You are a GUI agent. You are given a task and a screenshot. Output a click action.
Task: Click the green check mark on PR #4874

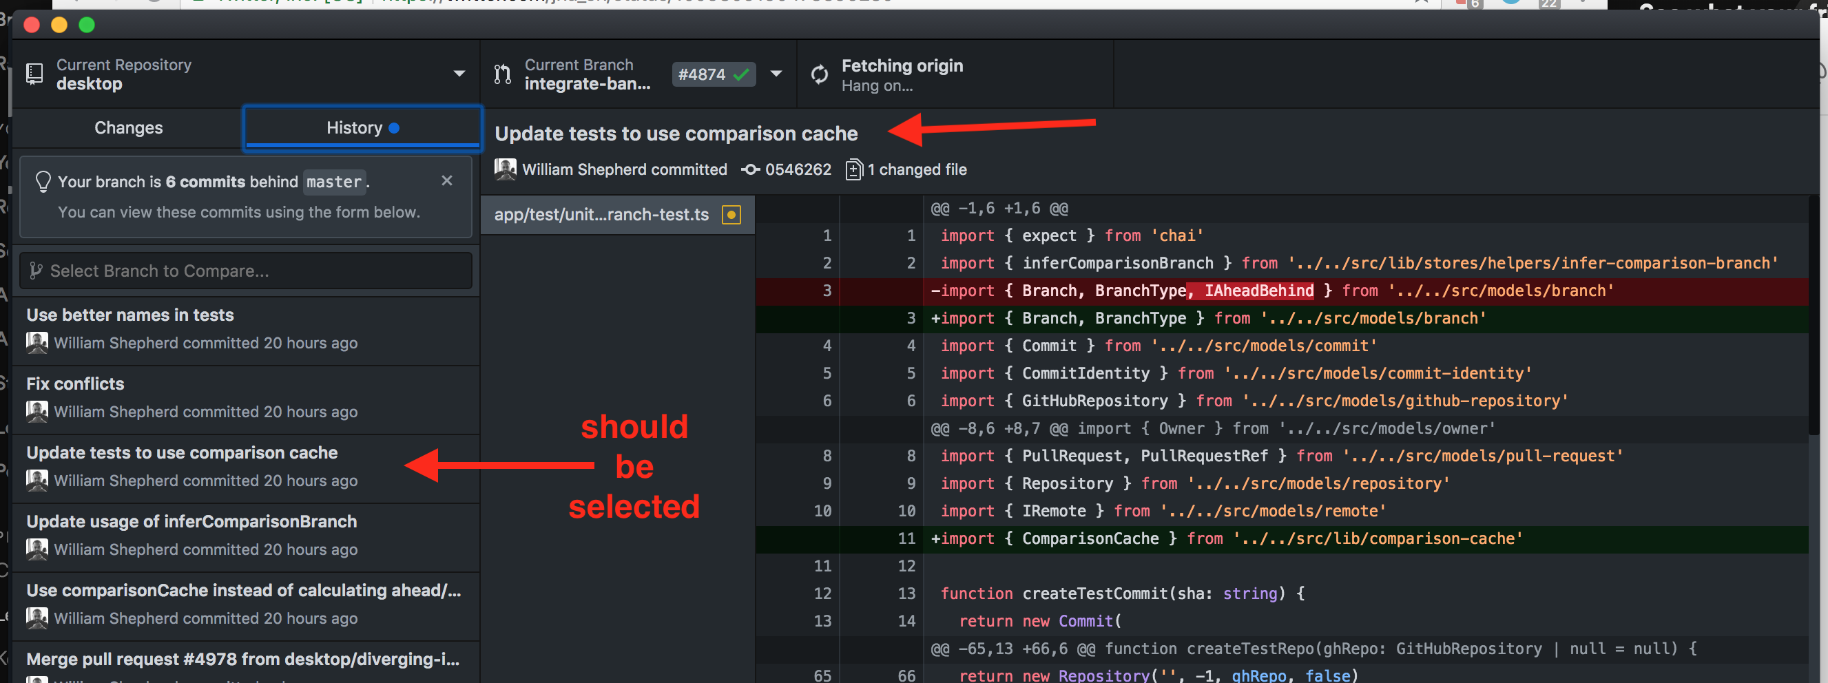[741, 74]
